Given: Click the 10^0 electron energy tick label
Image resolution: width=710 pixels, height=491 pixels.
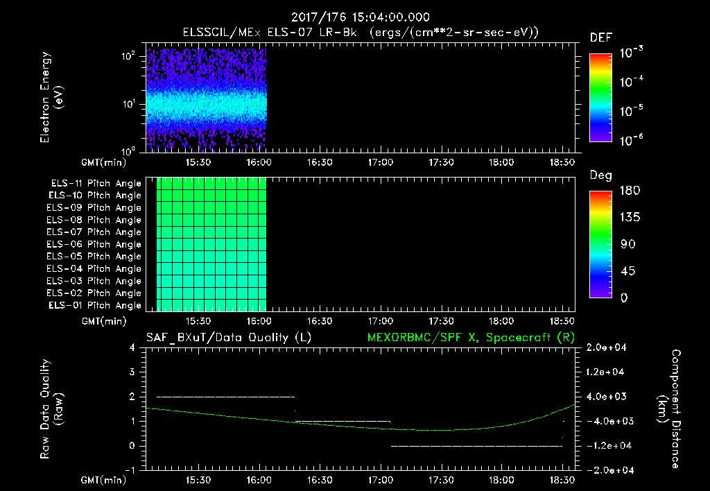Looking at the screenshot, I should coord(128,150).
